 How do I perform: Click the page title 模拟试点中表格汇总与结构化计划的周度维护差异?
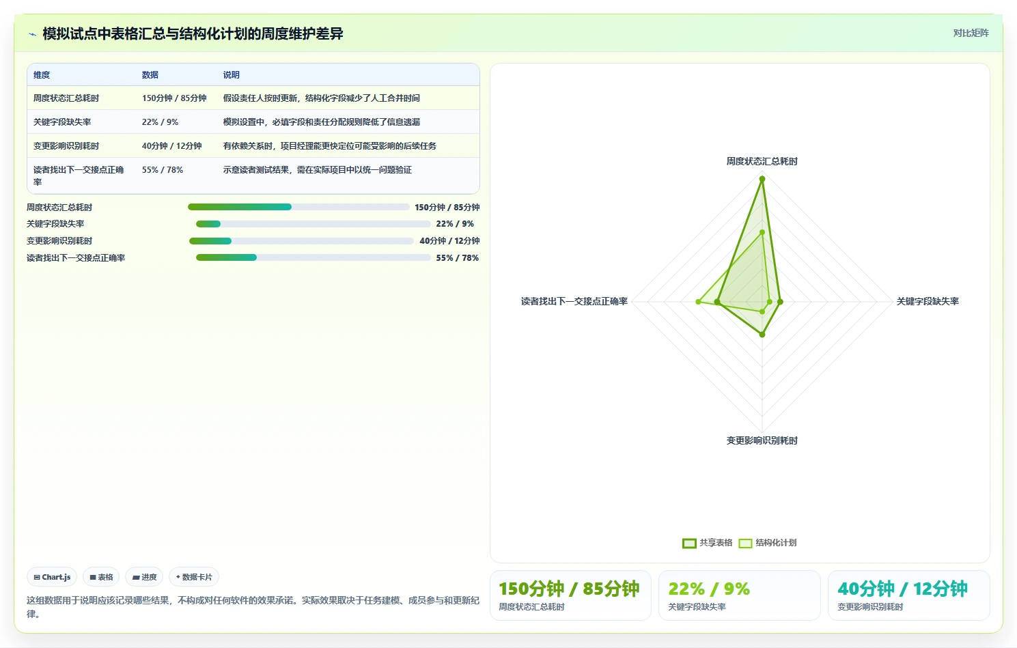point(193,33)
